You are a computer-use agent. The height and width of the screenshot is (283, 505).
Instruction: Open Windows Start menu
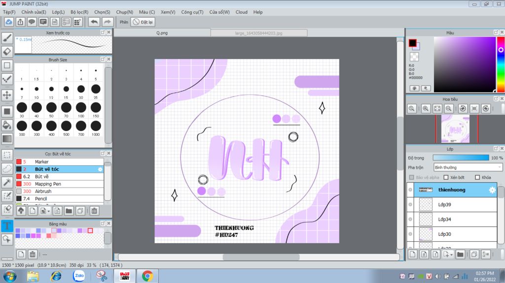point(10,276)
